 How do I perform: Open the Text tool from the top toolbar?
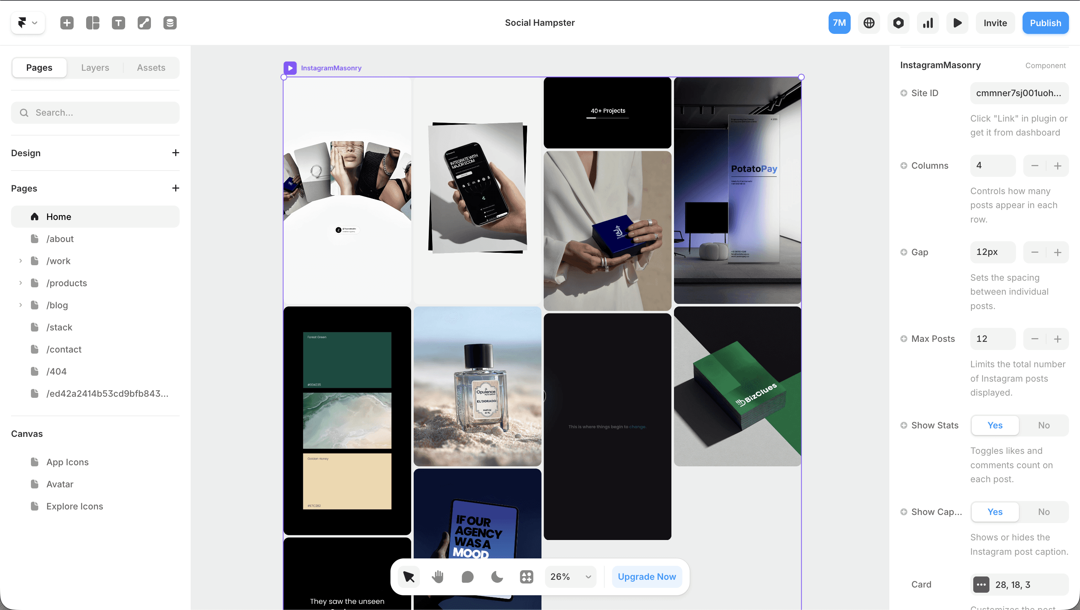(119, 23)
